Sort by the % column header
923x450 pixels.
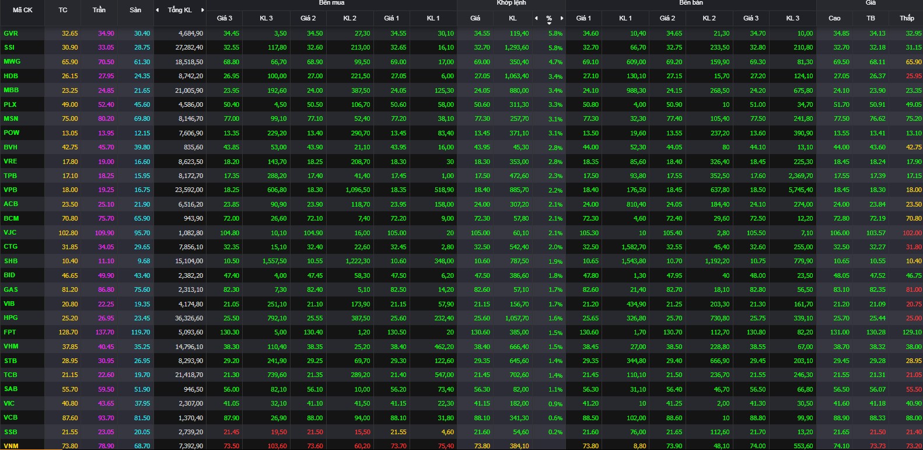(549, 19)
